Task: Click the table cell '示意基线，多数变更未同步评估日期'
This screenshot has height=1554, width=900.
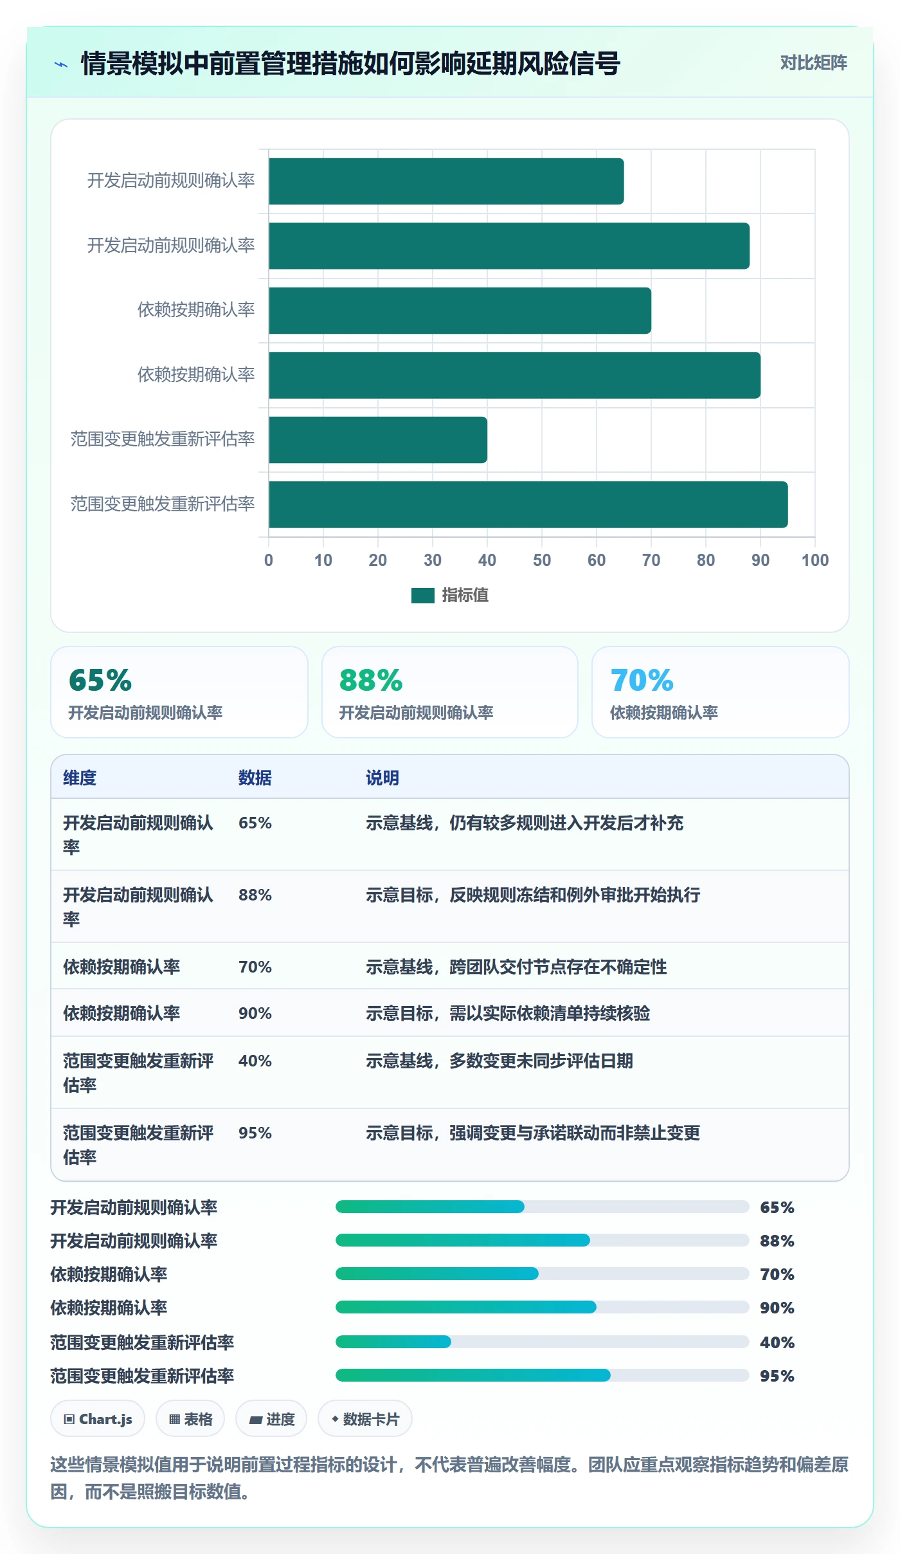Action: point(500,1061)
